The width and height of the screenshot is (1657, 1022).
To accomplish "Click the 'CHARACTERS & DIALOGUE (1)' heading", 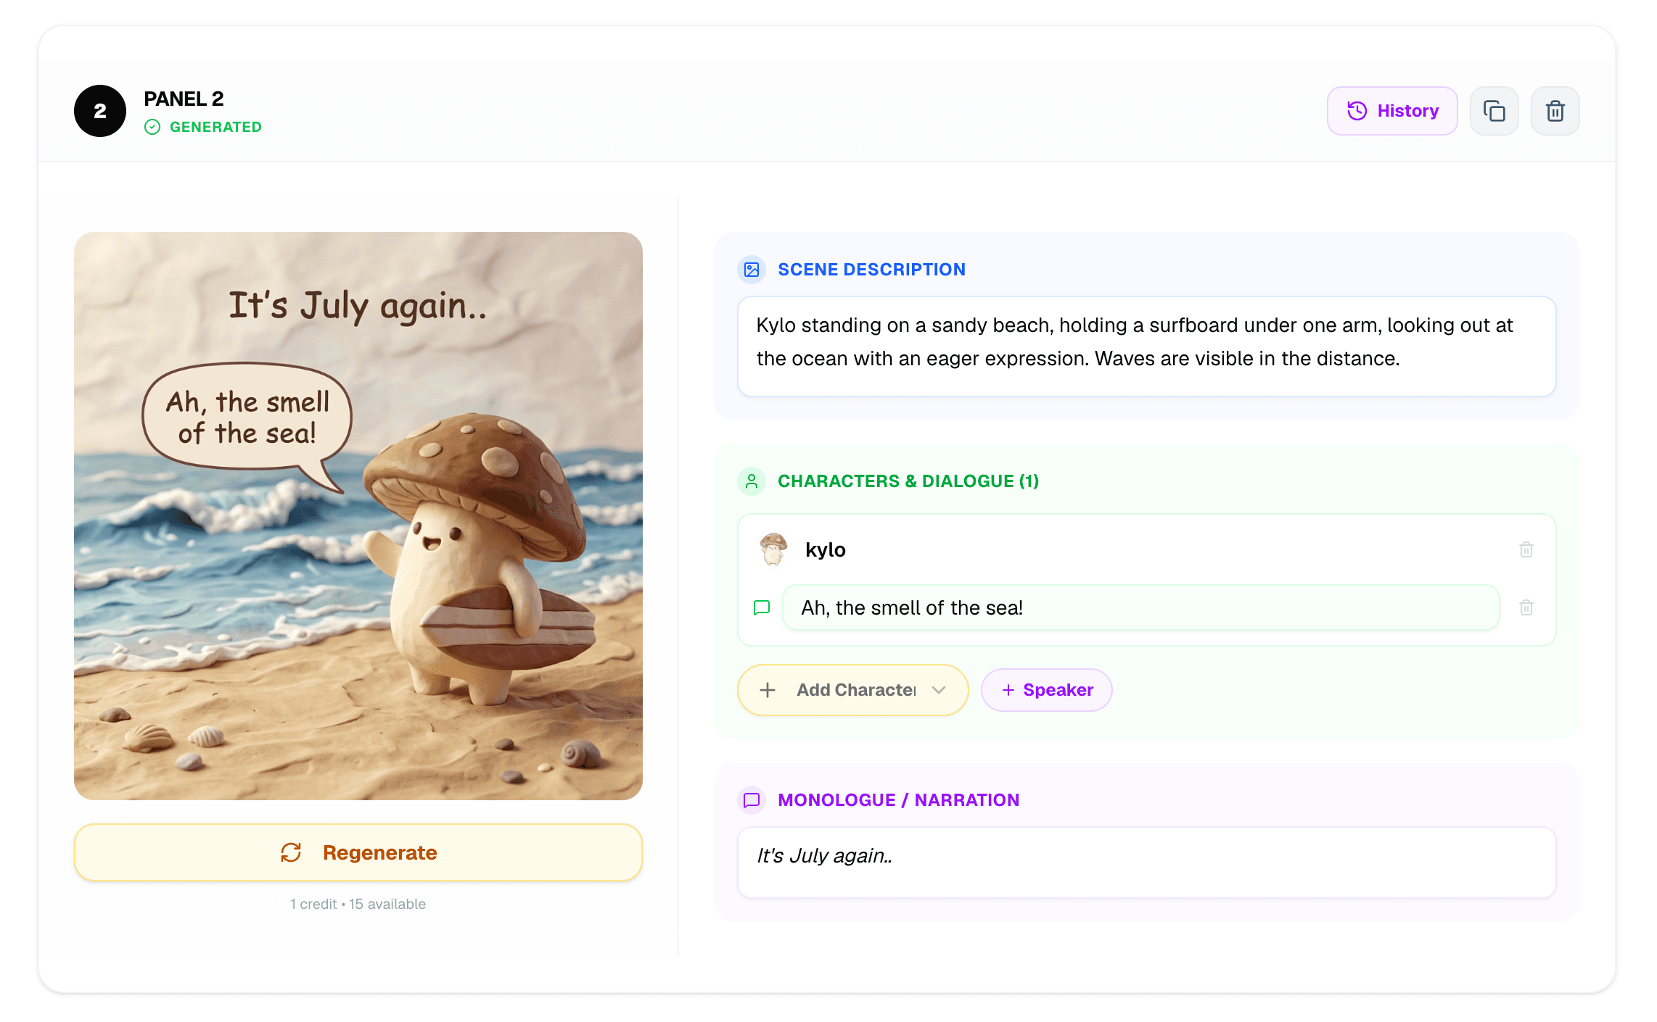I will tap(908, 481).
